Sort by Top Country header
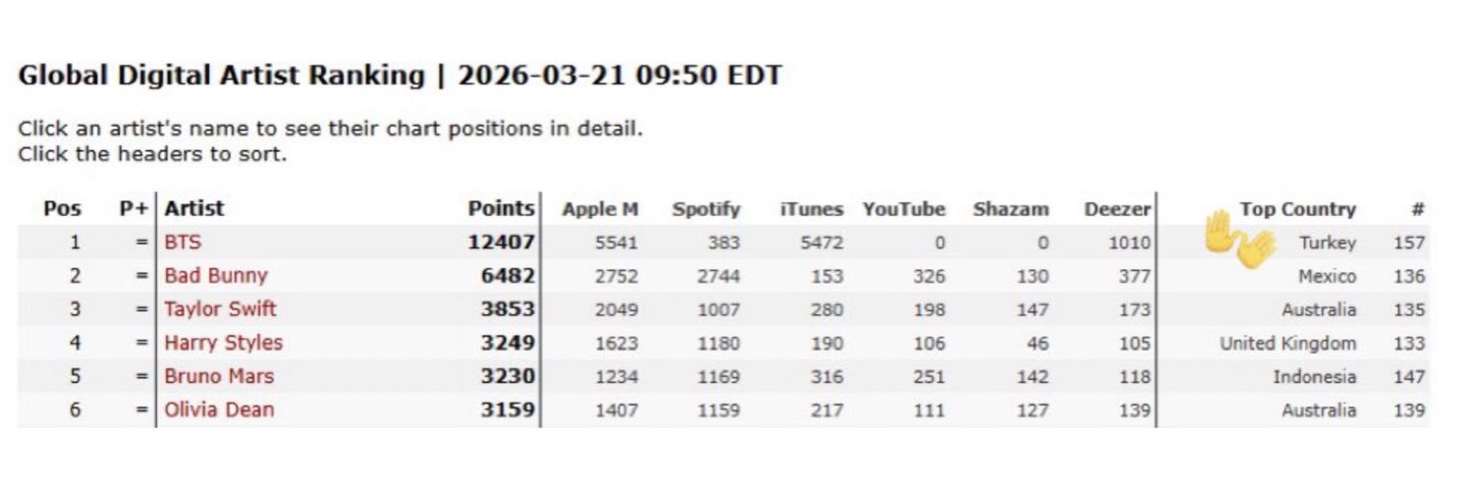Image resolution: width=1473 pixels, height=490 pixels. [1297, 209]
